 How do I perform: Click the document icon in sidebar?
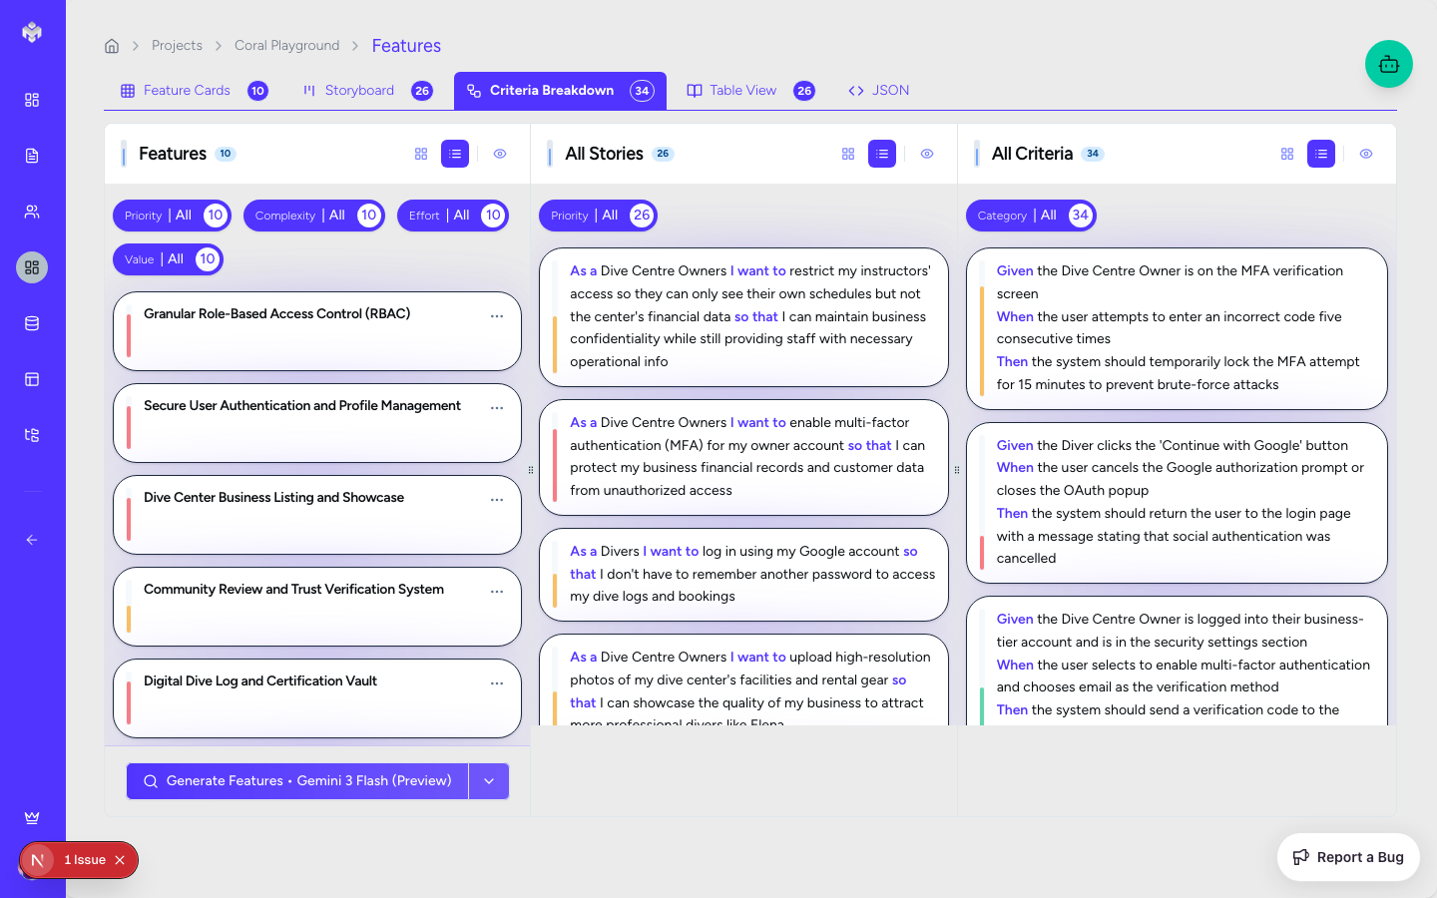point(32,156)
